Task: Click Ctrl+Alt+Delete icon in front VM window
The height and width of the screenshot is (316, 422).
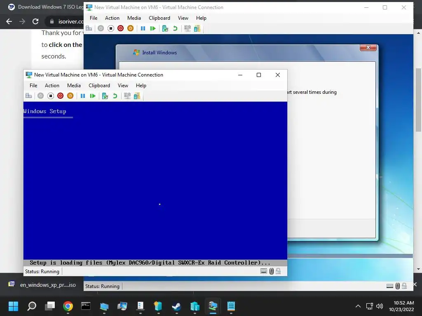Action: click(x=28, y=95)
